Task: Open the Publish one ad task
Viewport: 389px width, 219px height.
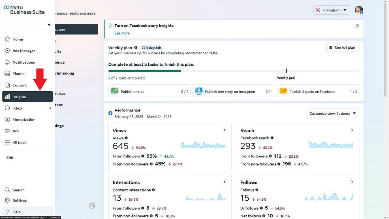Action: point(150,91)
